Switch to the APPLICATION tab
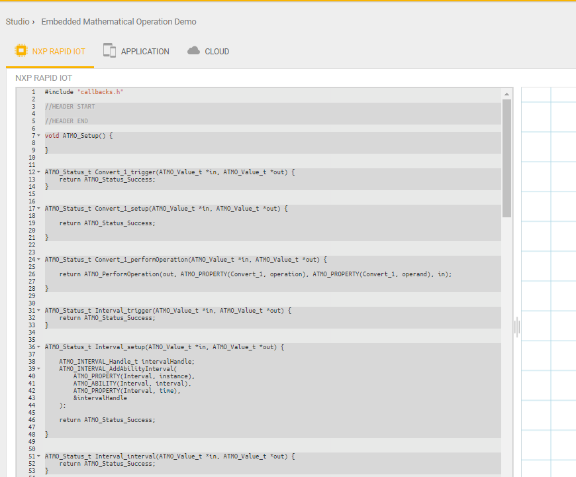The width and height of the screenshot is (576, 477). [x=145, y=52]
